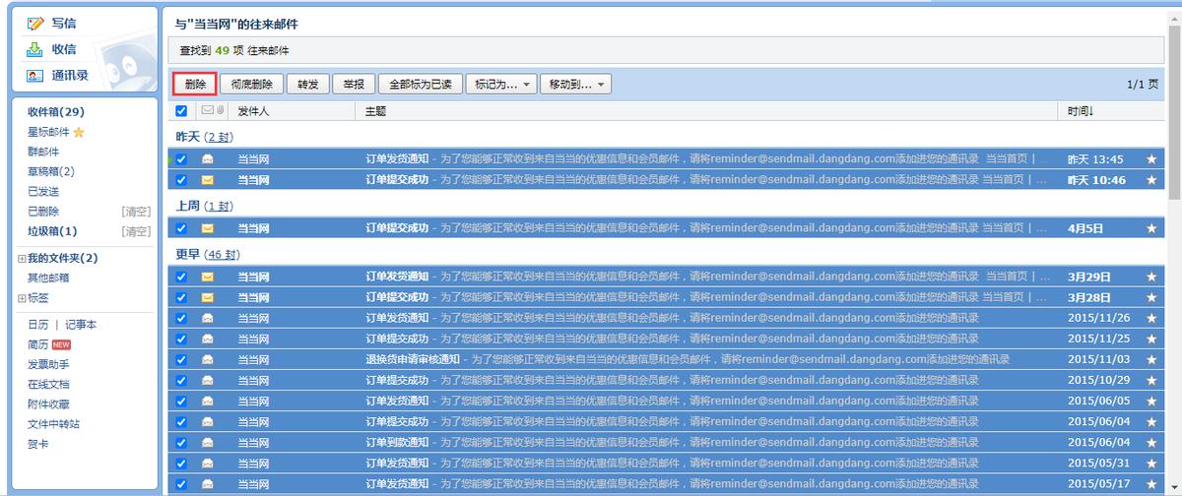Uncheck the 4月5日 email checkbox

pyautogui.click(x=181, y=228)
